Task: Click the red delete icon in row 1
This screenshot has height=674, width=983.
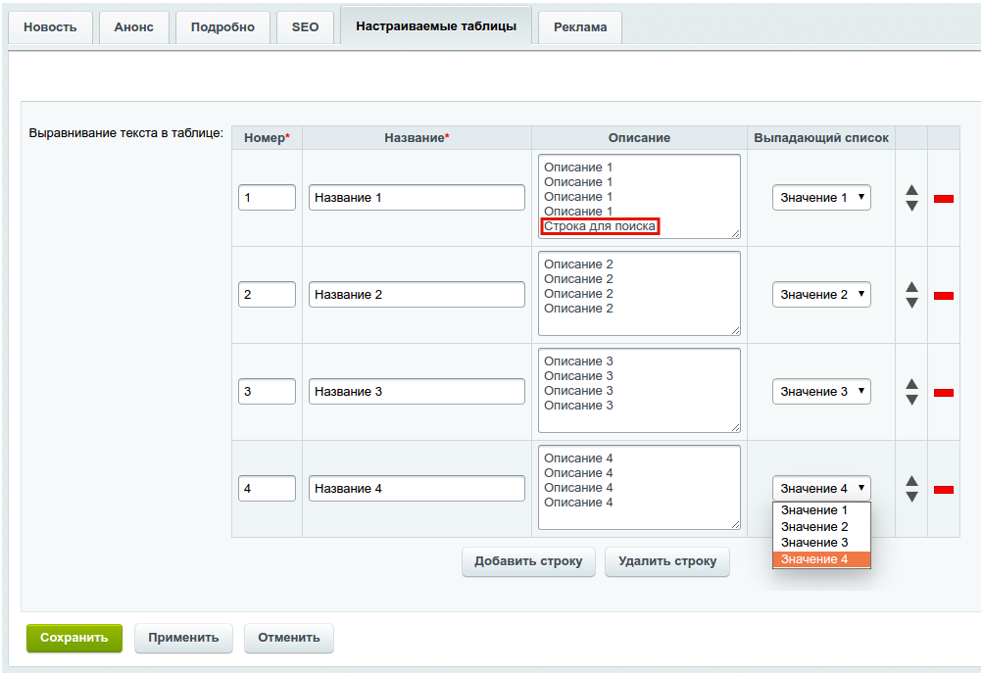Action: coord(944,199)
